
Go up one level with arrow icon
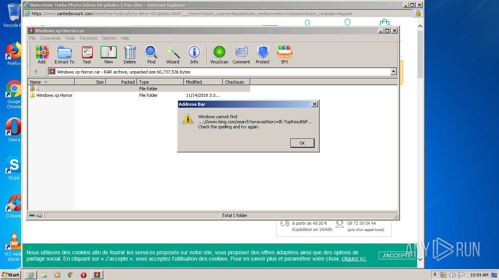(x=36, y=72)
